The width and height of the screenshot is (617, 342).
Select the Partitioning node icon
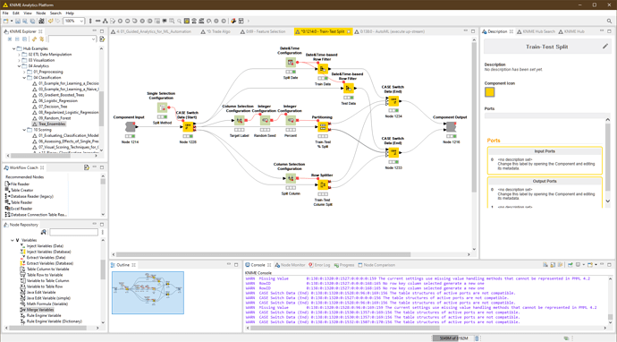(323, 127)
